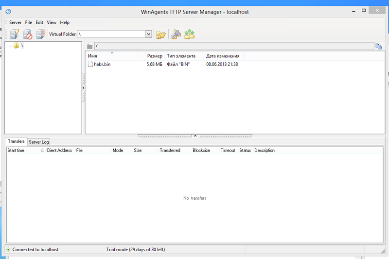The height and width of the screenshot is (259, 389).
Task: Sort by Дата изменения column header
Action: [x=223, y=56]
